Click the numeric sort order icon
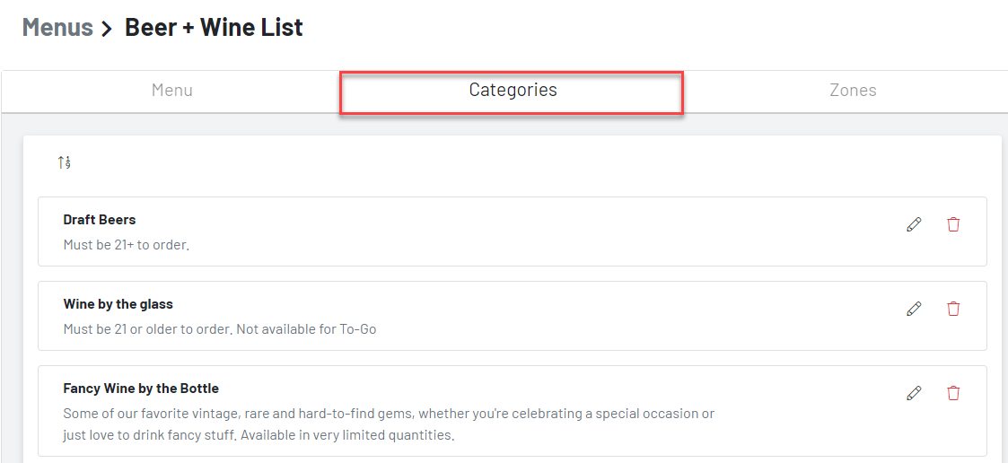The image size is (1008, 463). point(64,162)
